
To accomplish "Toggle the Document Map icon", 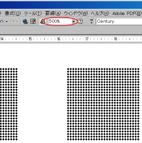I will pos(43,21).
